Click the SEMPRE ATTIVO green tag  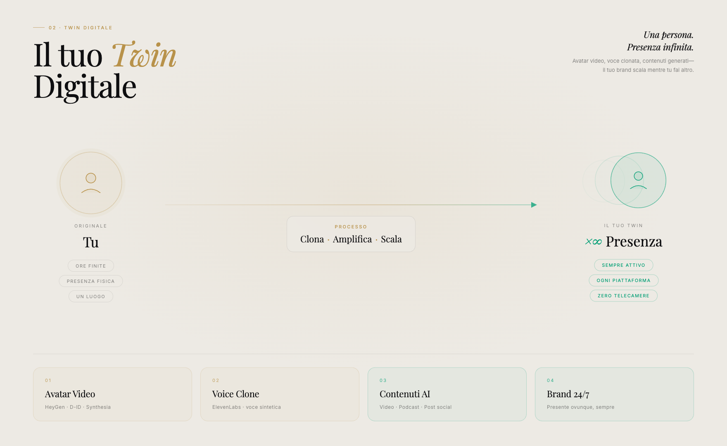click(624, 265)
